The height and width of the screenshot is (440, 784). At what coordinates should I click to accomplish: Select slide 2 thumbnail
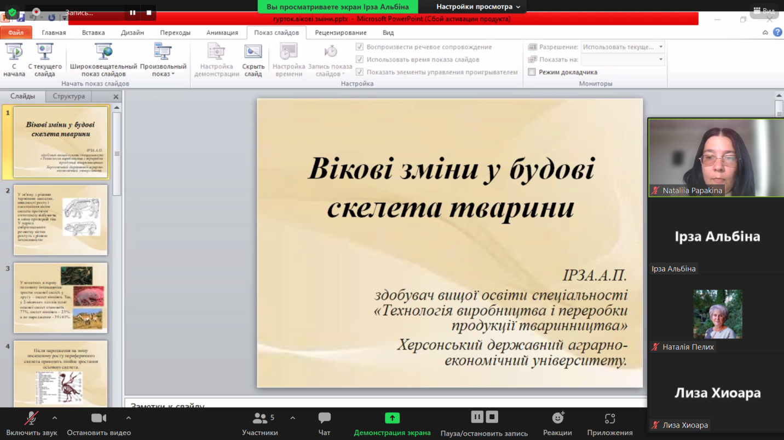(x=61, y=220)
